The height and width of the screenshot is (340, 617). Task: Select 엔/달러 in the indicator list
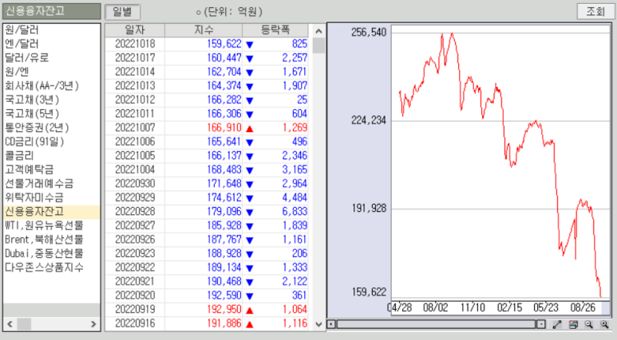click(51, 44)
